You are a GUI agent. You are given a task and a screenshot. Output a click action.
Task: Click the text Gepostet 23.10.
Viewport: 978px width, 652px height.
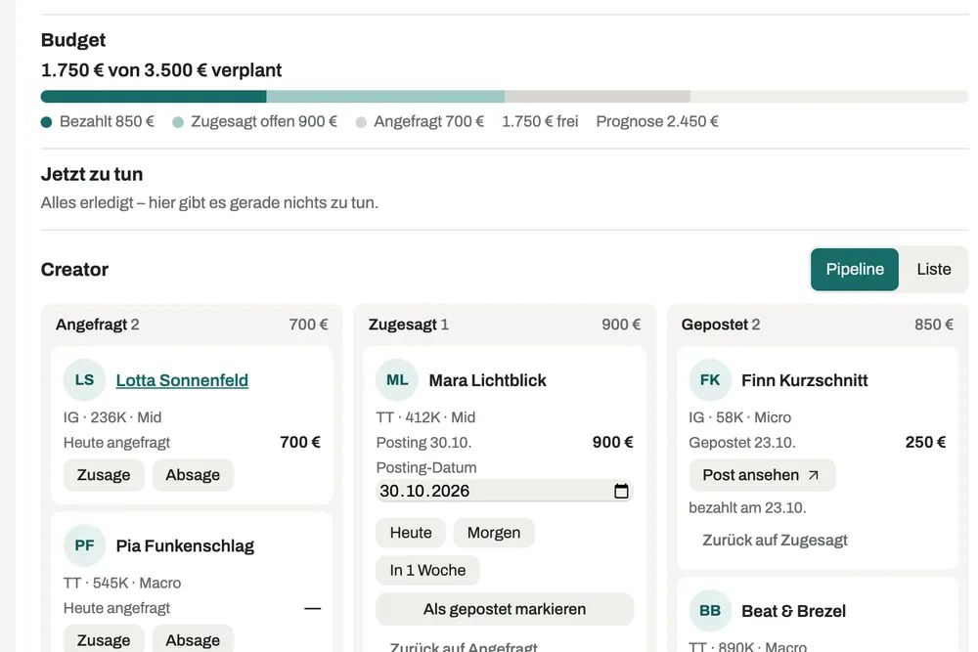(742, 443)
